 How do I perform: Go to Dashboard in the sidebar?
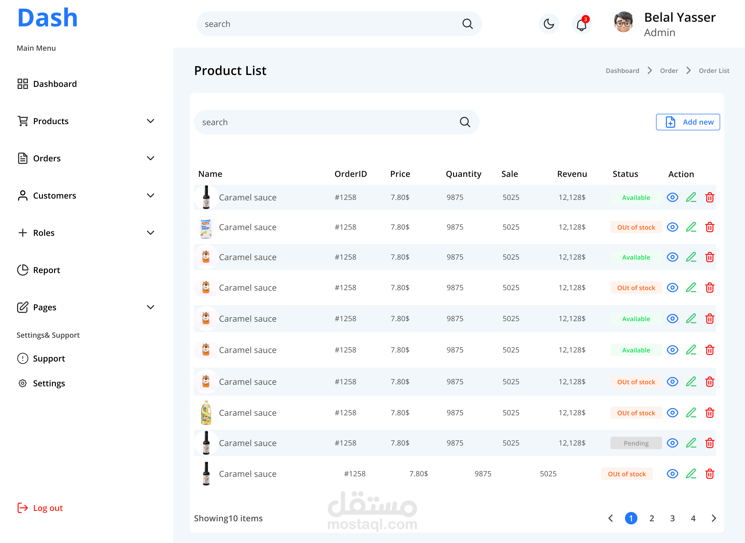tap(55, 84)
